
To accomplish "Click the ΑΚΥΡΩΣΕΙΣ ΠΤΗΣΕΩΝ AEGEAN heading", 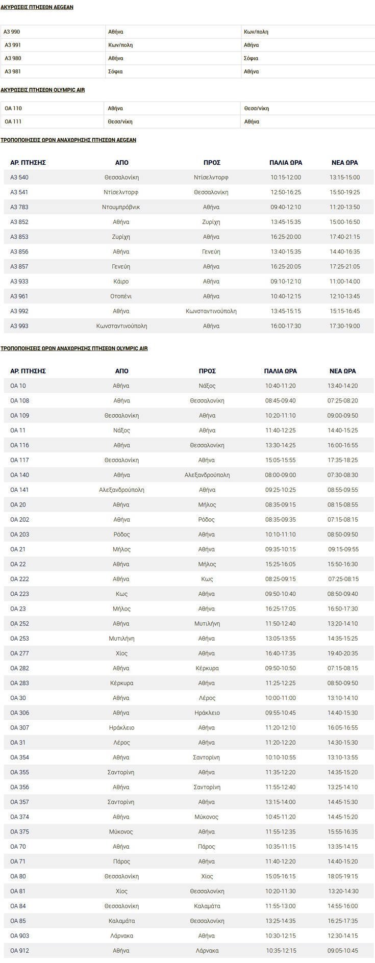I will pos(37,8).
